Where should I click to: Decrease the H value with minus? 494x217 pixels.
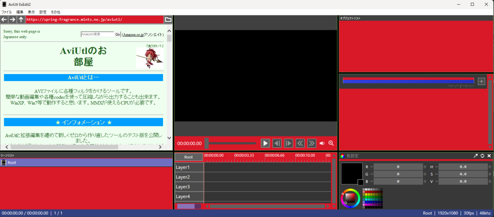[x=436, y=167]
